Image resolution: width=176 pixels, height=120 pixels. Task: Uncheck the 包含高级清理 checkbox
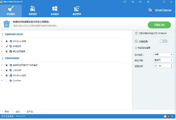pyautogui.click(x=136, y=48)
